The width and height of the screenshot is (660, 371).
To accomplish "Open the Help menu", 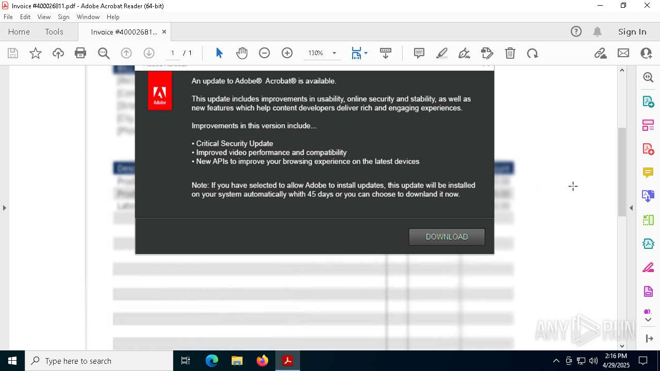I will 113,17.
